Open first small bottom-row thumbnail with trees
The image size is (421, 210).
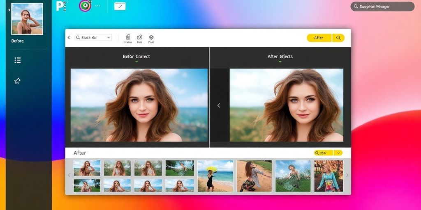87,186
